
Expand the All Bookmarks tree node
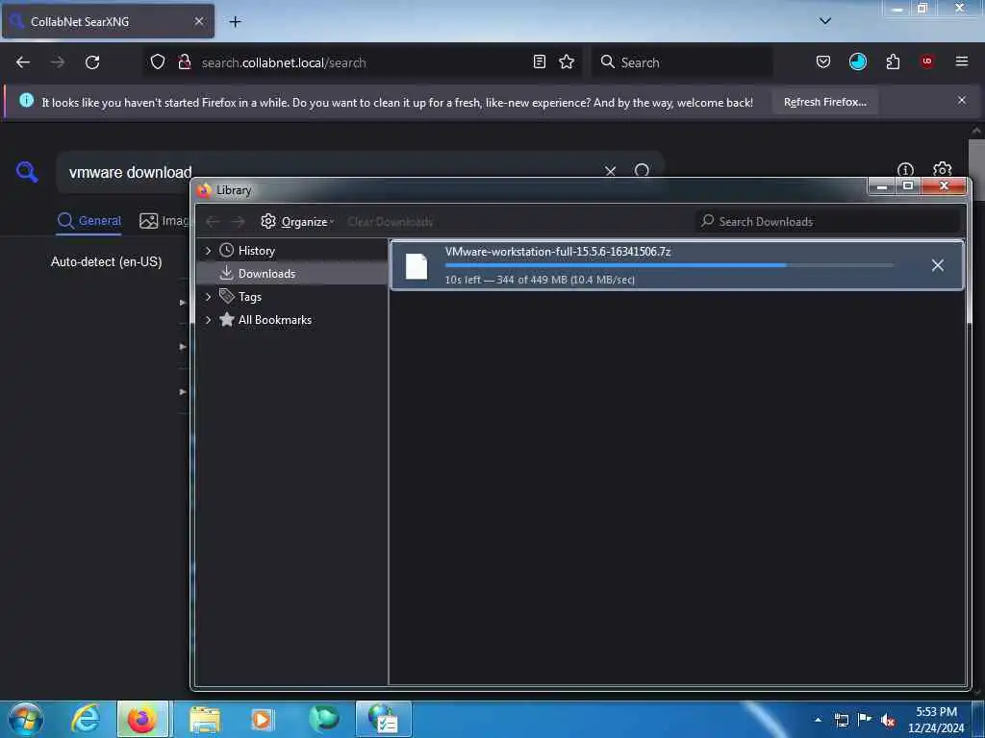[x=208, y=319]
